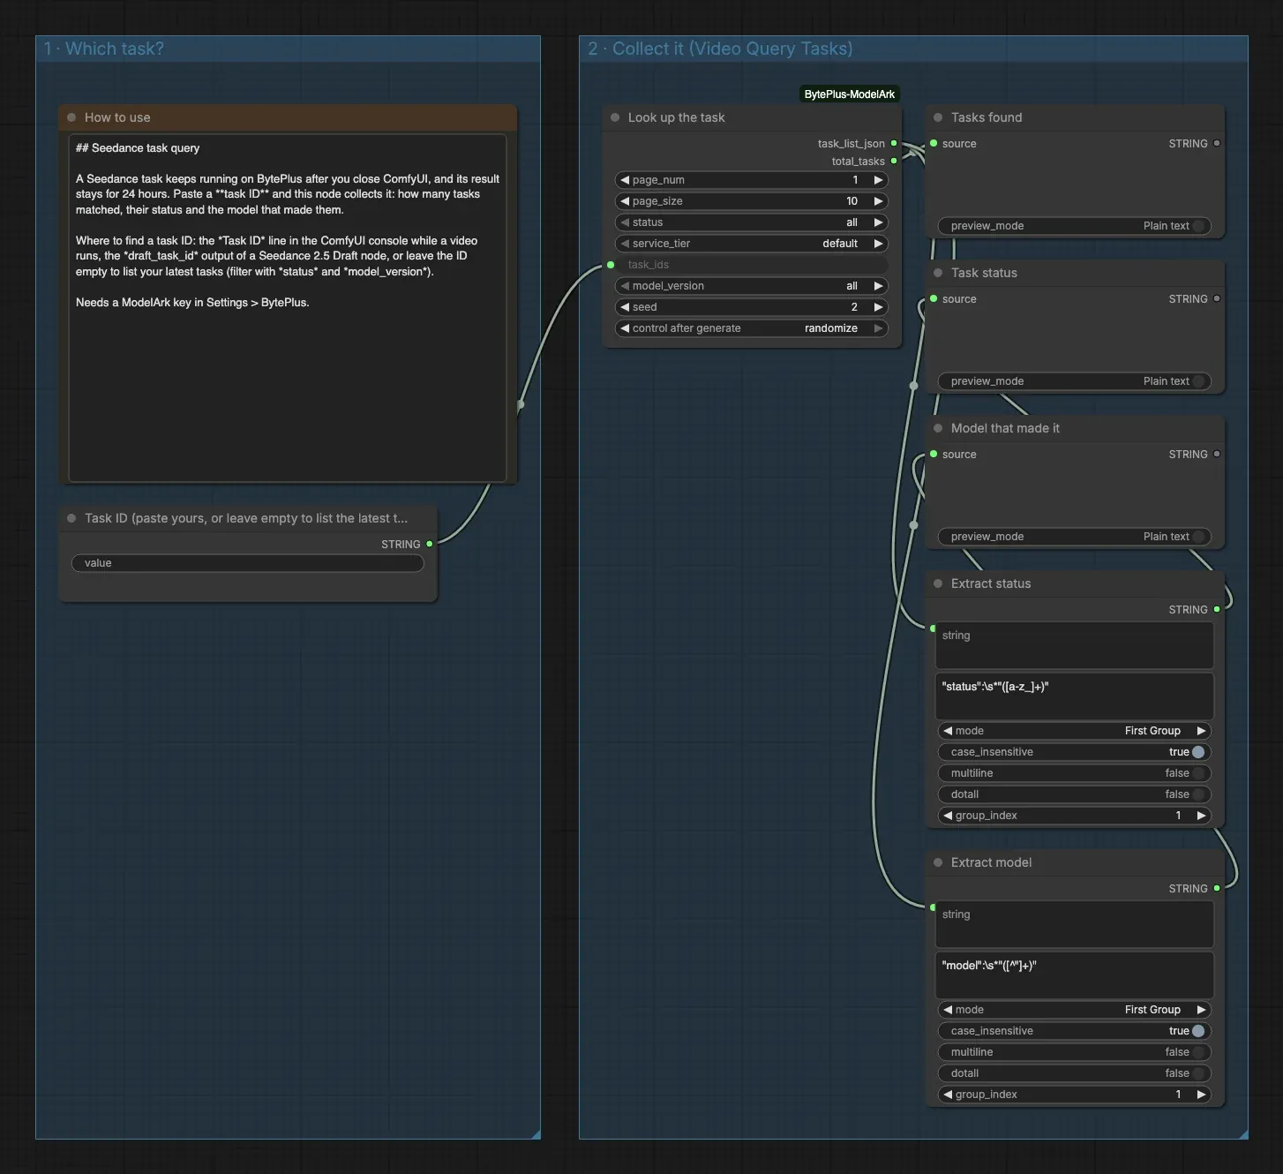Increase page_num with its right arrow
1283x1174 pixels.
(878, 180)
